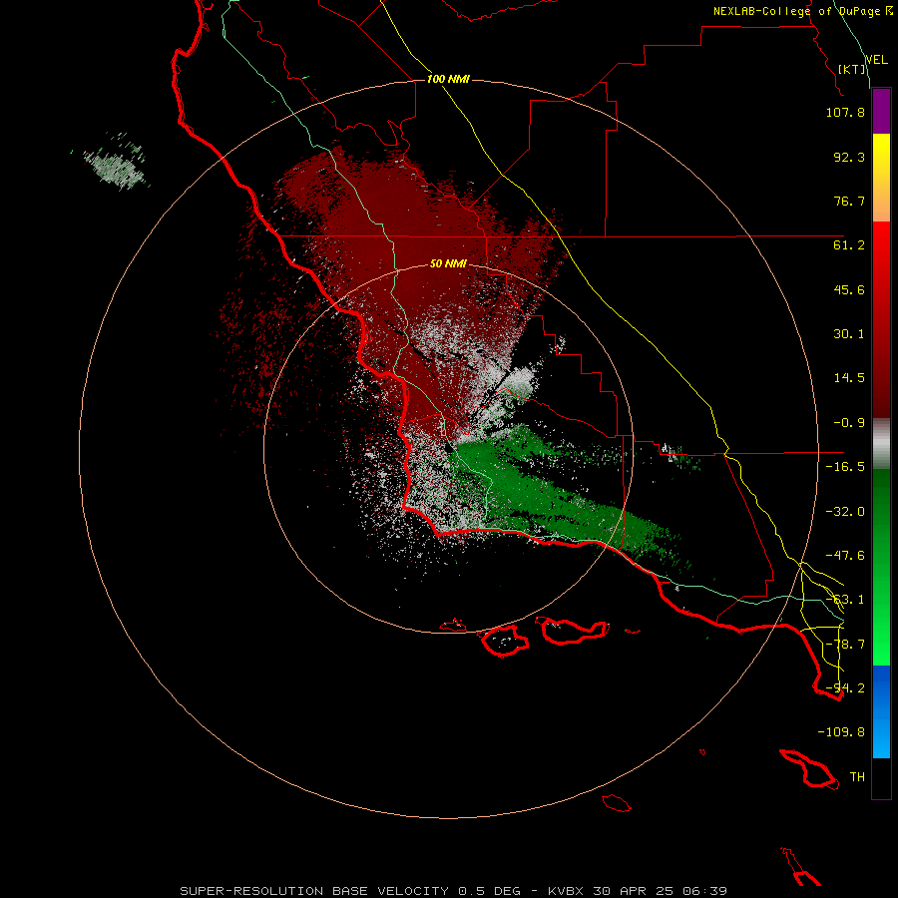Viewport: 898px width, 898px height.
Task: Click the 45.6 velocity scale value
Action: 849,289
